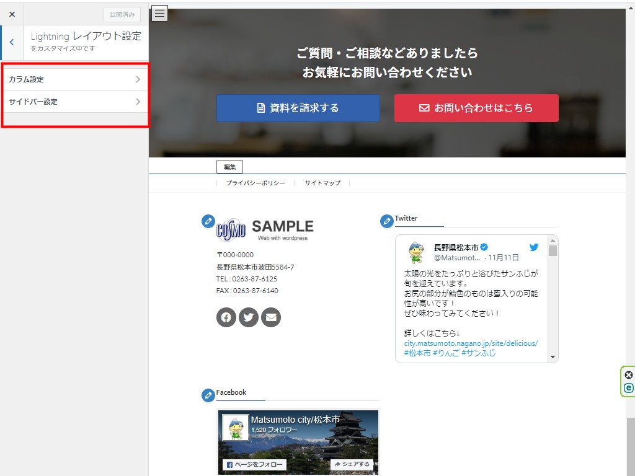Click the edit pencil beside the Facebook widget

pyautogui.click(x=208, y=395)
